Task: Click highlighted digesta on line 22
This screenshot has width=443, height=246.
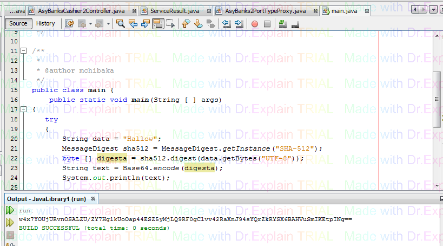Action: tap(112, 158)
